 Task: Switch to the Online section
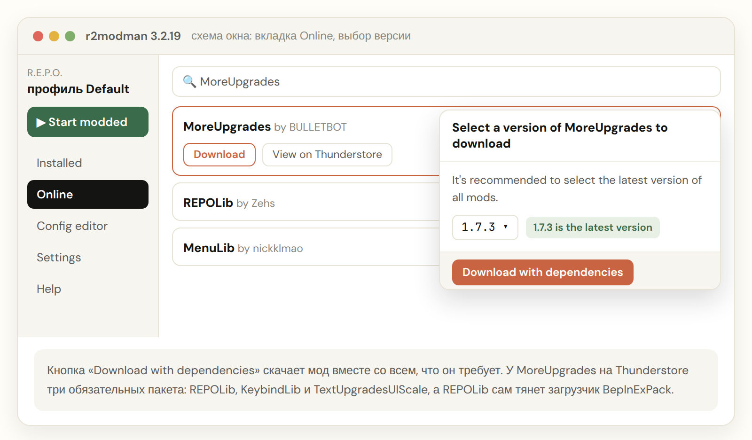(x=88, y=195)
